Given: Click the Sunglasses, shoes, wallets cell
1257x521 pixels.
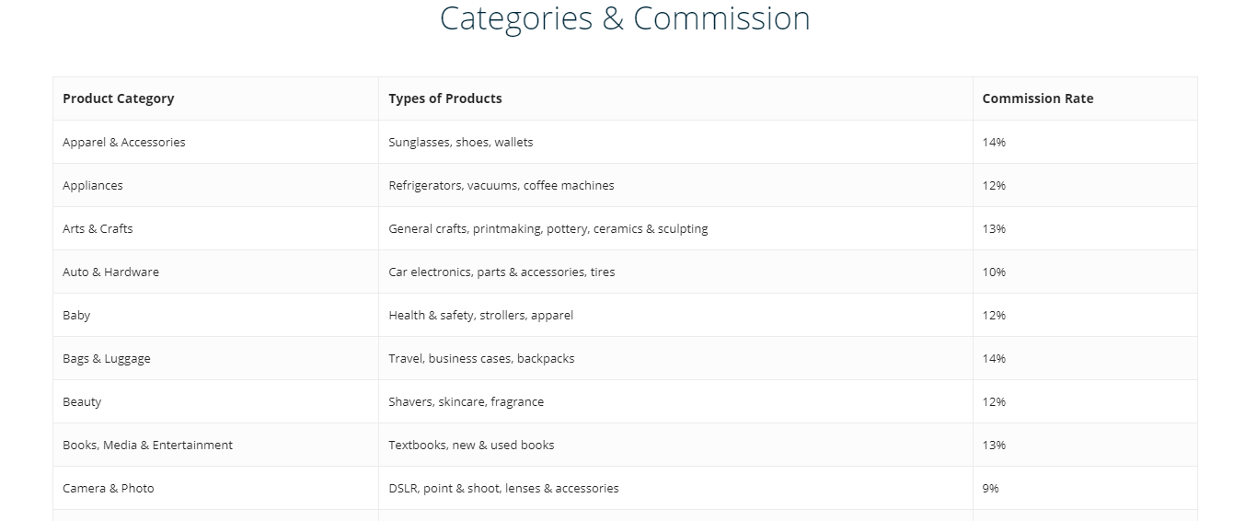Looking at the screenshot, I should [x=675, y=142].
